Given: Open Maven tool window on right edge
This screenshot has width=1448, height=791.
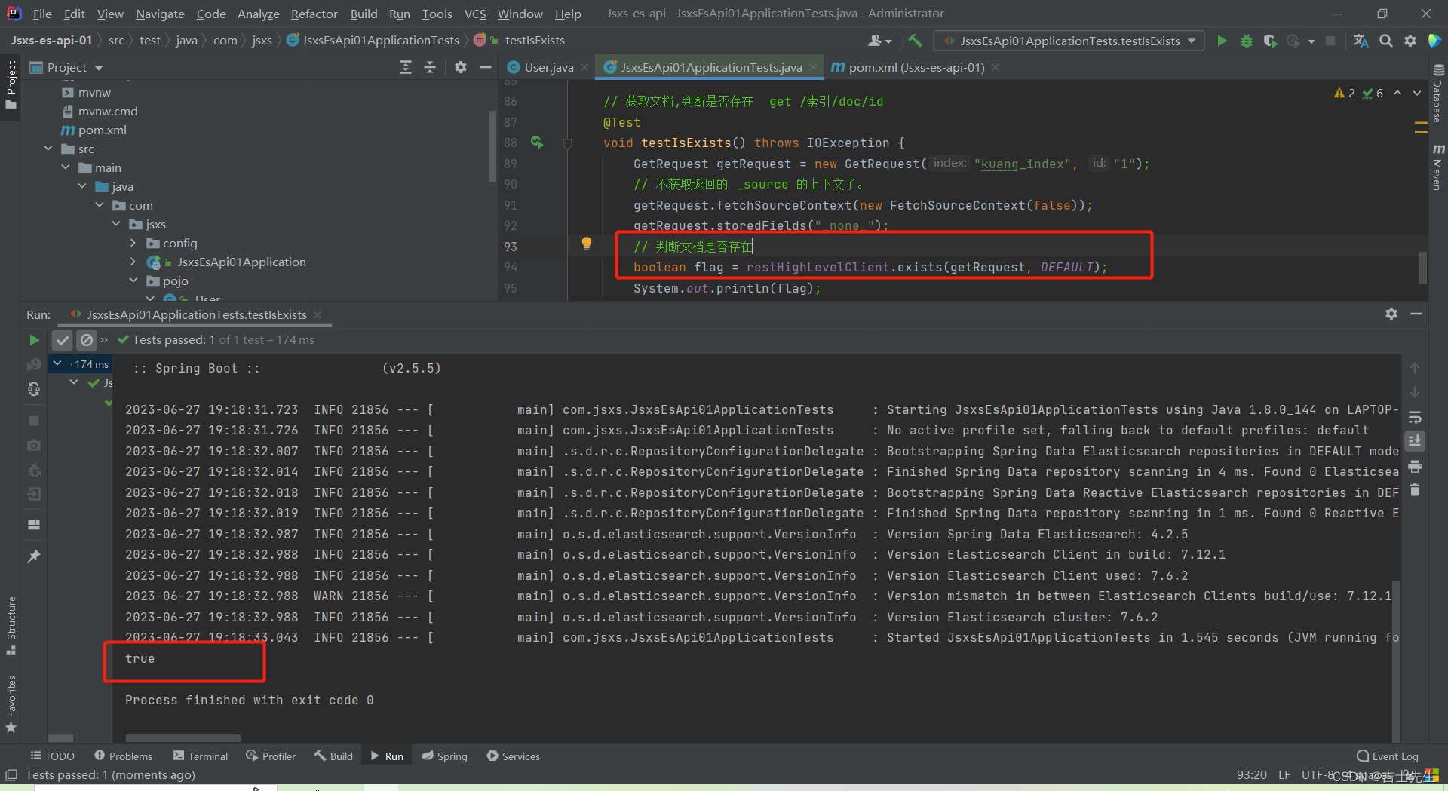Looking at the screenshot, I should (1437, 167).
